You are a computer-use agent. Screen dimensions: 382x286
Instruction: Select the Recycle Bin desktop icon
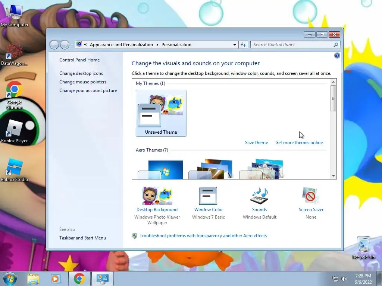363,248
